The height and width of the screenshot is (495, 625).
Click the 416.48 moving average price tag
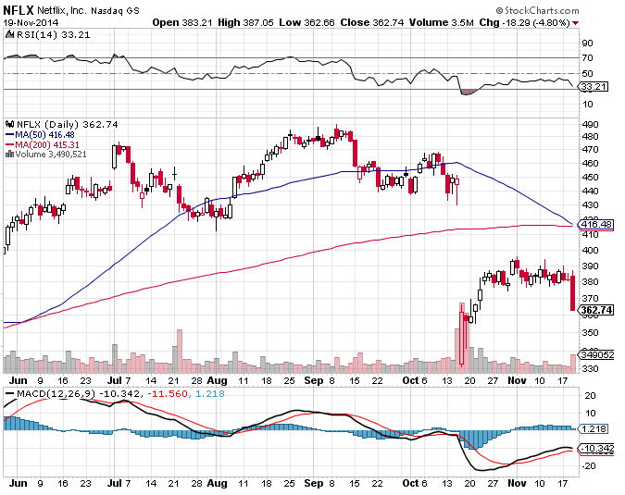pyautogui.click(x=595, y=225)
